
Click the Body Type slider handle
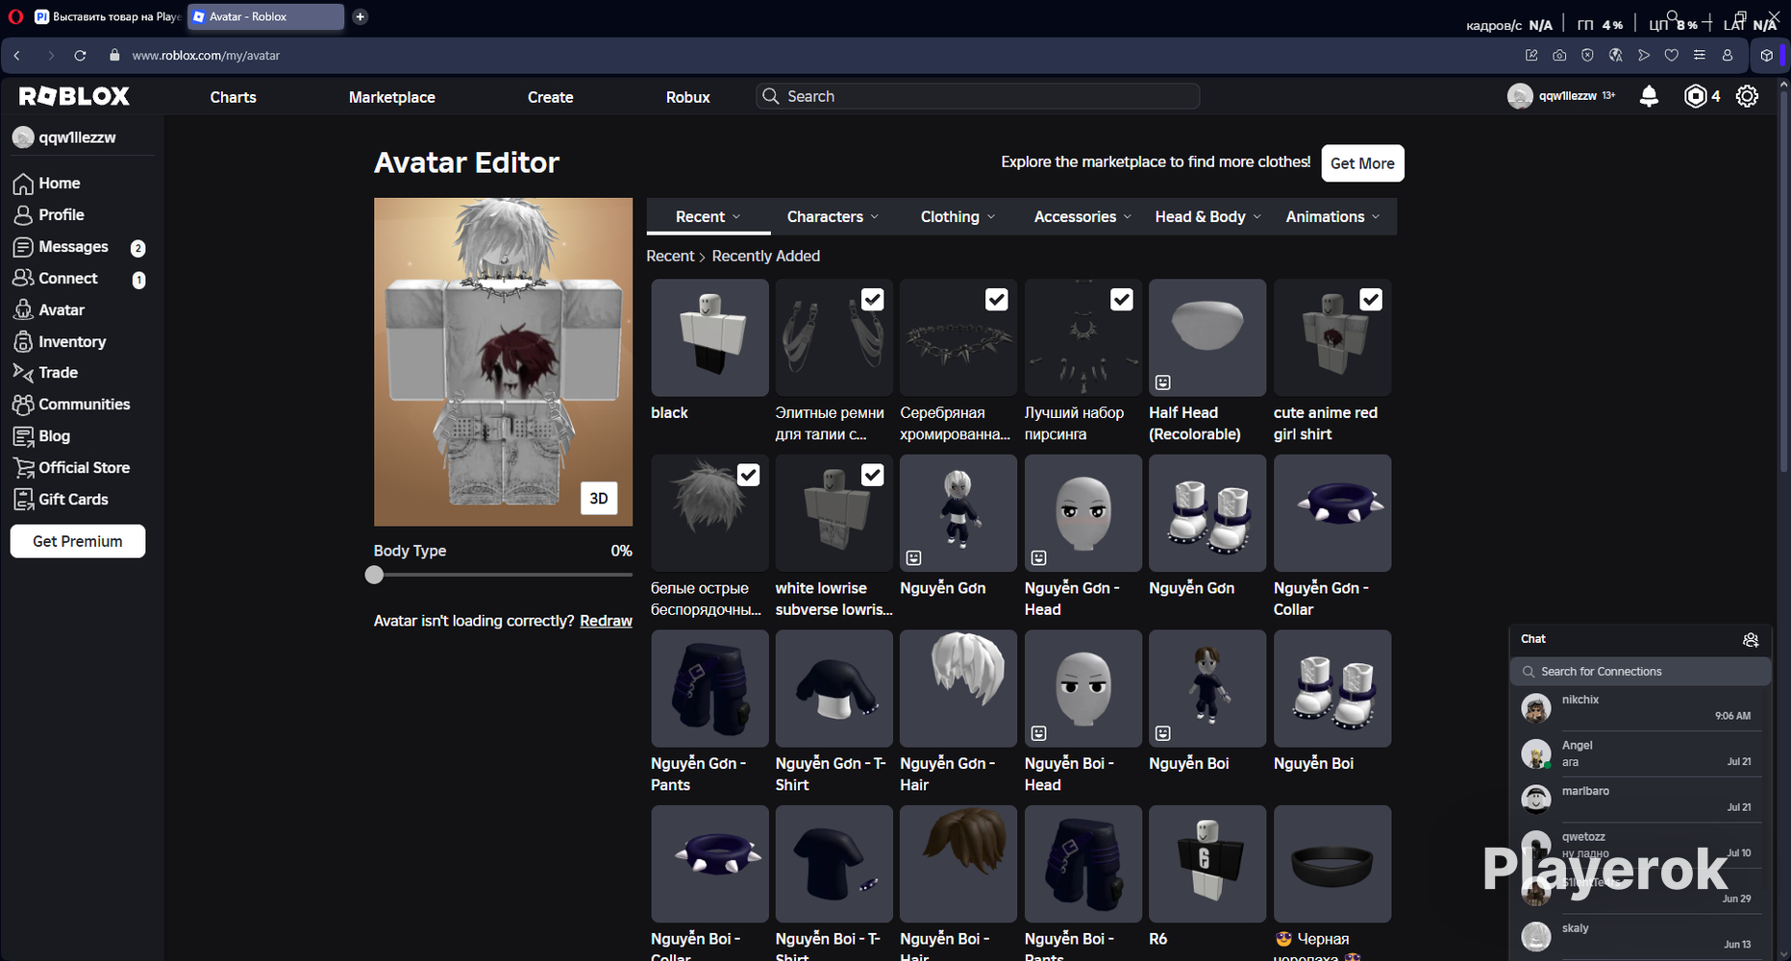click(374, 575)
